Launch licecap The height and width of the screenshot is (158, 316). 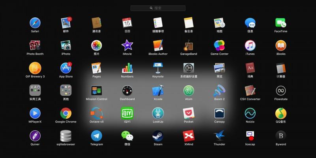(x=250, y=136)
